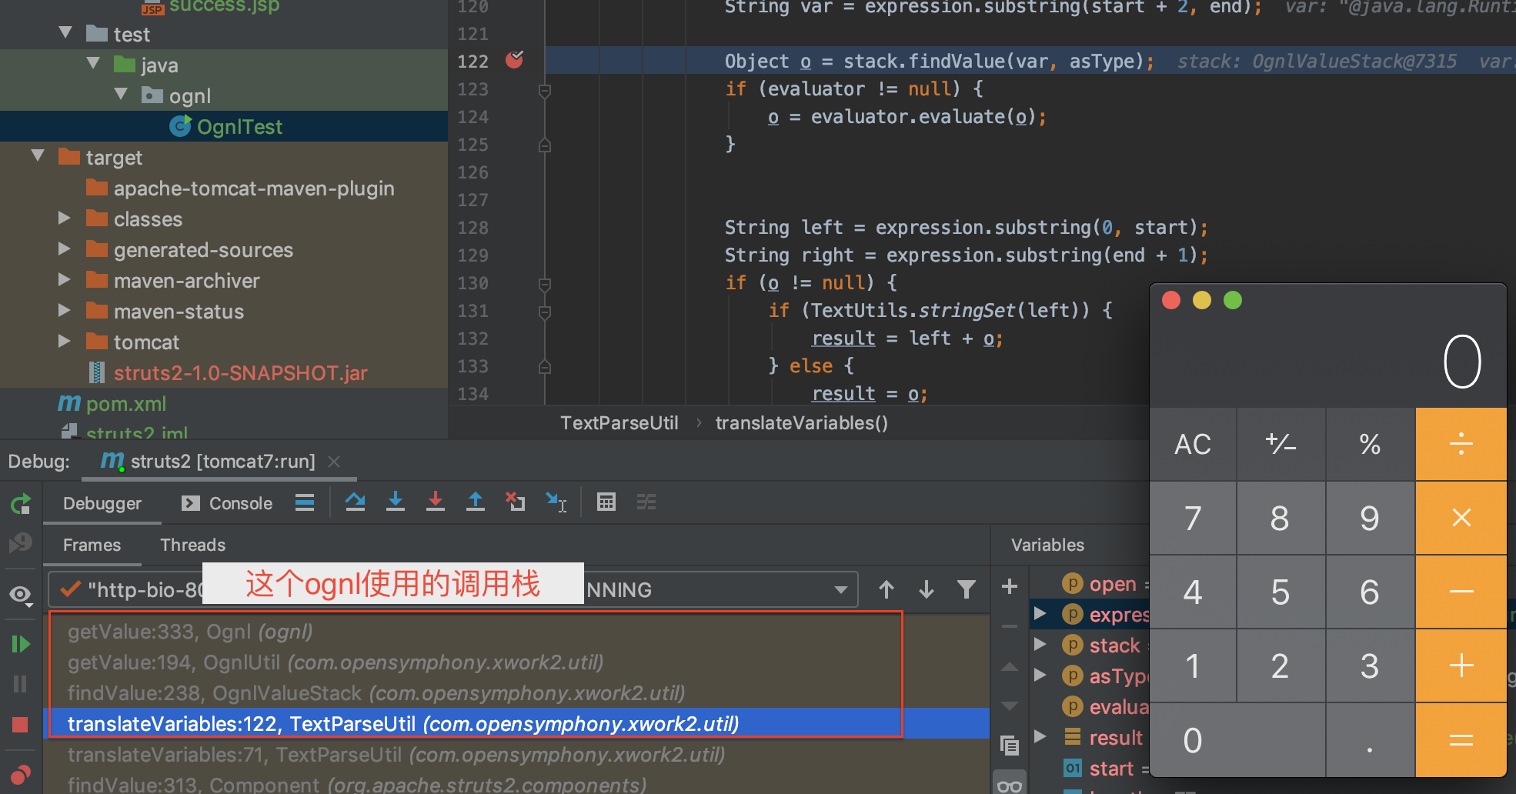Collapse the test folder
1516x794 pixels.
click(x=66, y=33)
